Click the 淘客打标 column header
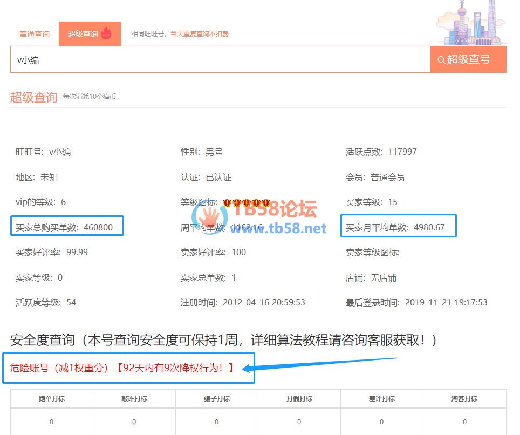This screenshot has width=520, height=435. coord(464,399)
